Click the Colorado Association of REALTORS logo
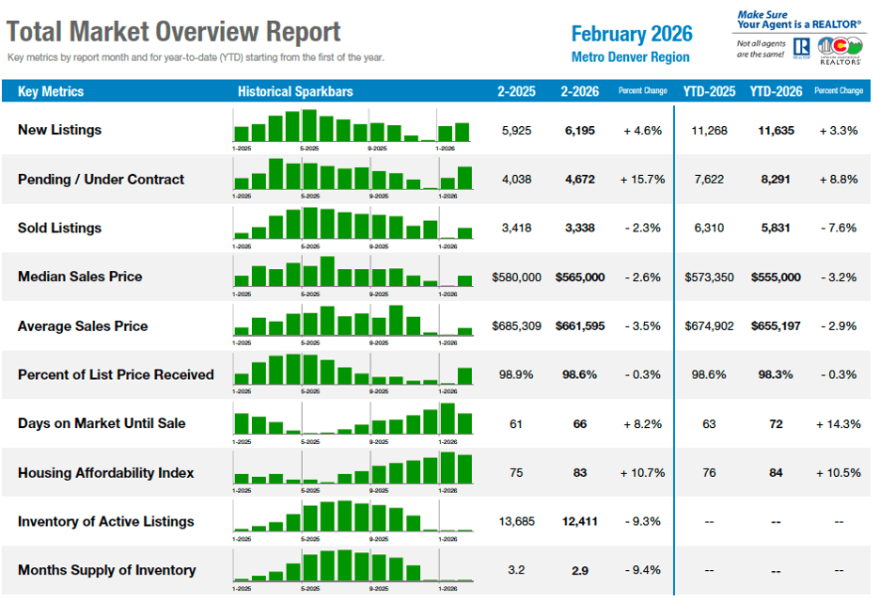Viewport: 880px width, 602px height. (840, 50)
